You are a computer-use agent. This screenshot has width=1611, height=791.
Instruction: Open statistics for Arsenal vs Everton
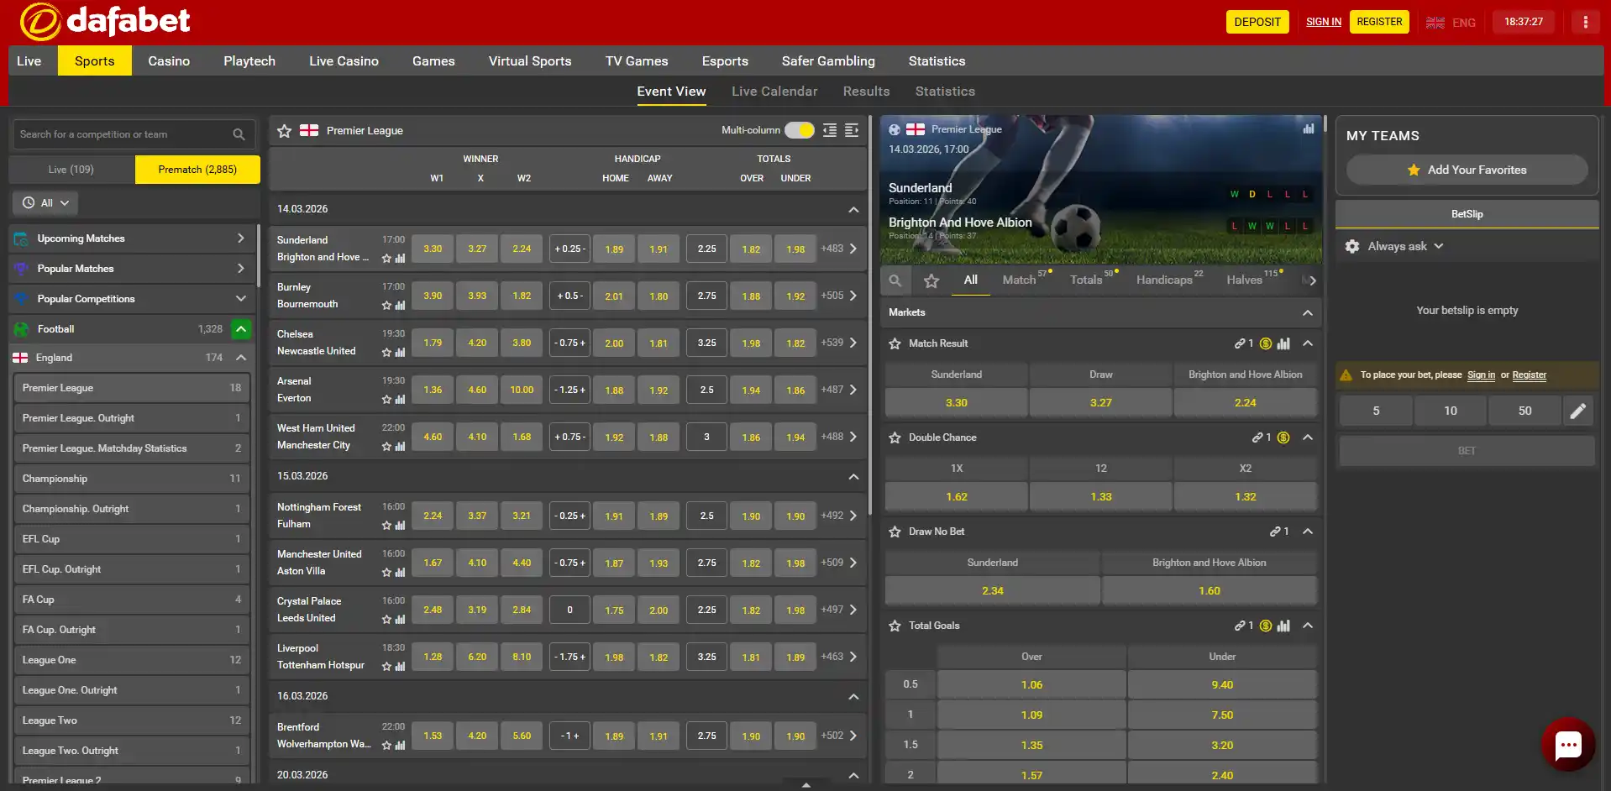point(400,400)
